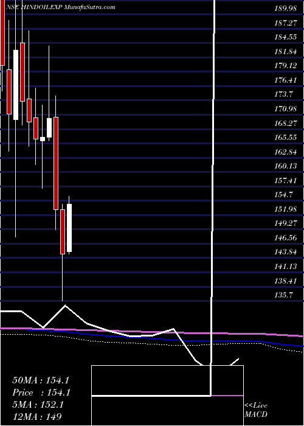Image resolution: width=304 pixels, height=426 pixels.
Task: Select the 165.55 price axis label
Action: coord(286,138)
